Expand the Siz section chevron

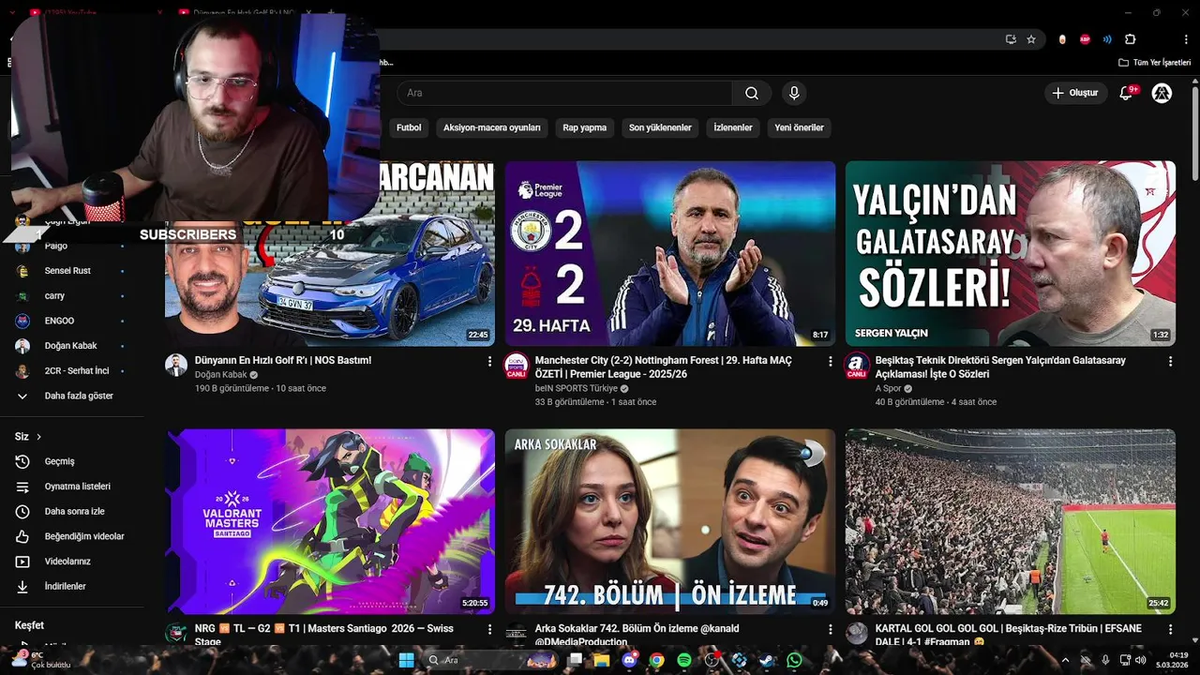coord(38,437)
